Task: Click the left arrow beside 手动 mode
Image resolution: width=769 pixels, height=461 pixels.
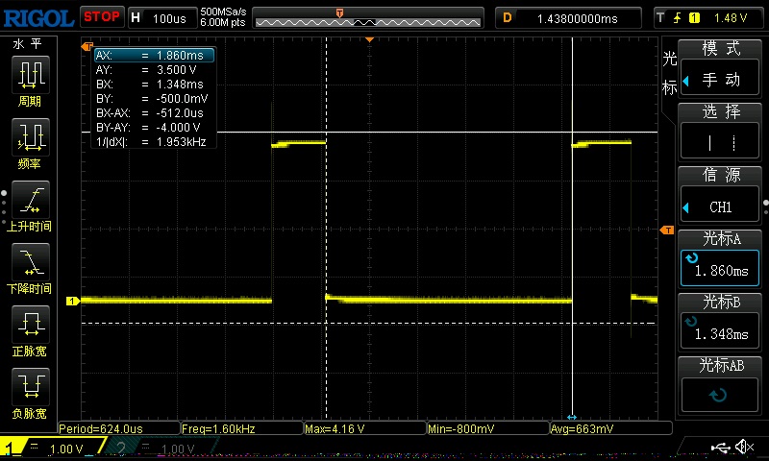Action: pyautogui.click(x=685, y=81)
